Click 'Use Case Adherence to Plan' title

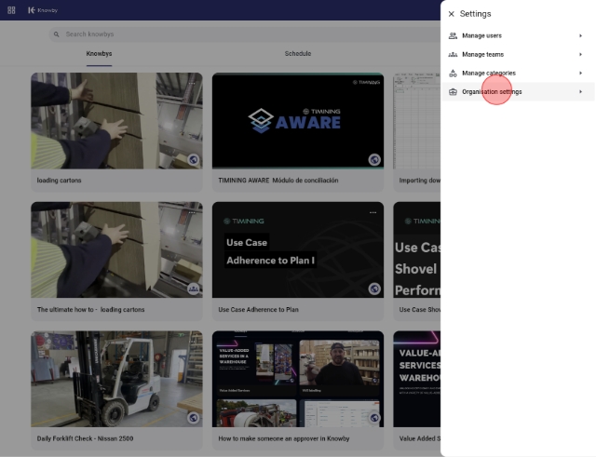[x=259, y=310]
